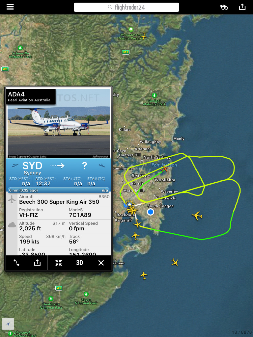Tap the King Air aircraft photo
253x337 pixels.
click(59, 124)
